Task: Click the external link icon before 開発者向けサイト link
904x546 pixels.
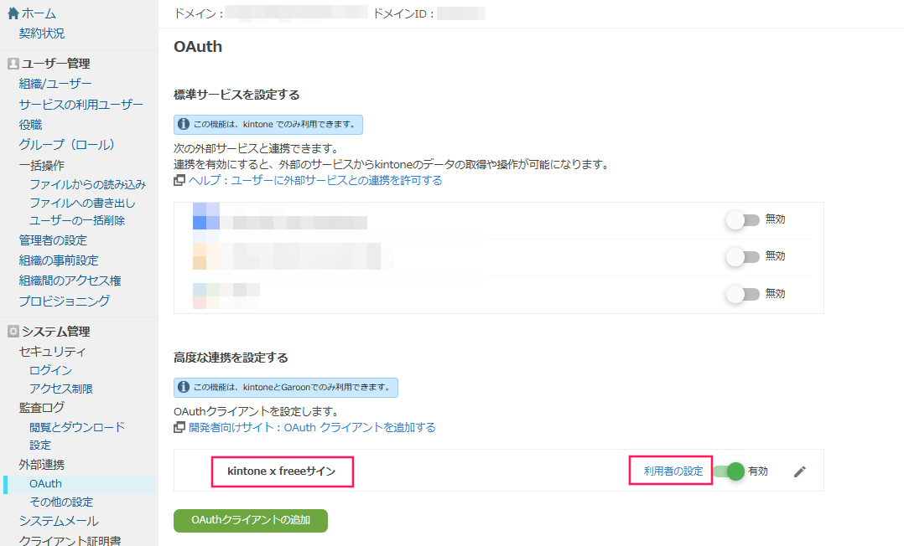Action: (x=179, y=427)
